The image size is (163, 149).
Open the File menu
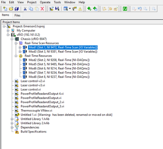pyautogui.click(x=3, y=2)
